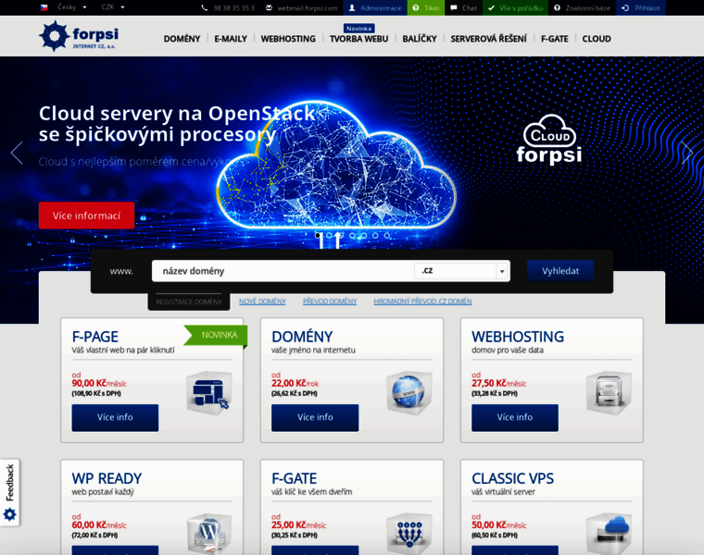Click the WP READY card title
The image size is (704, 555).
click(x=107, y=478)
